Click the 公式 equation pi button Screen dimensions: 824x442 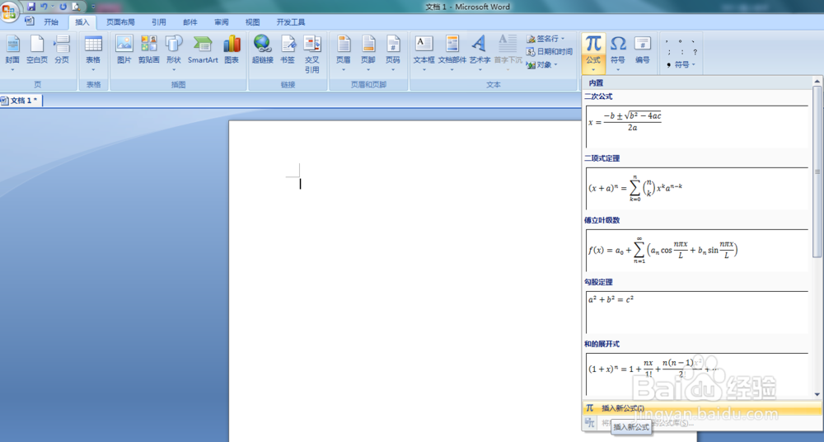(x=593, y=54)
